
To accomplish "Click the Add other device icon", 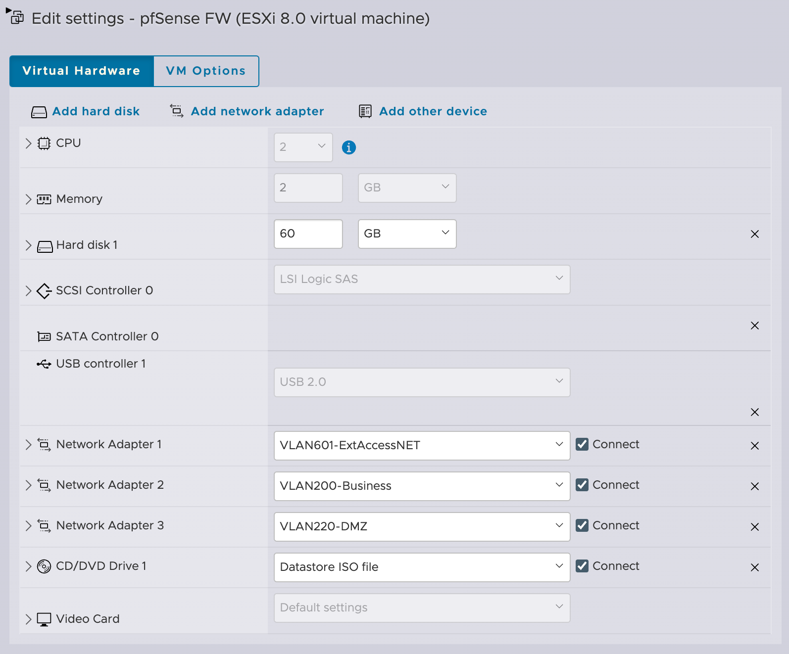I will point(365,111).
